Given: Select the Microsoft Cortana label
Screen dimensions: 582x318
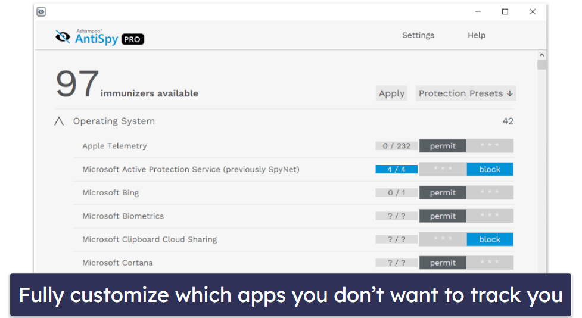Looking at the screenshot, I should click(x=117, y=263).
